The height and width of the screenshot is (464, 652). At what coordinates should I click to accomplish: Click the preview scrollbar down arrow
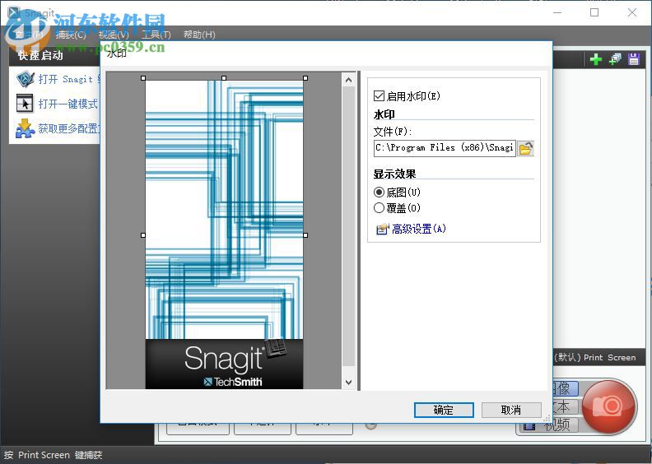(348, 382)
